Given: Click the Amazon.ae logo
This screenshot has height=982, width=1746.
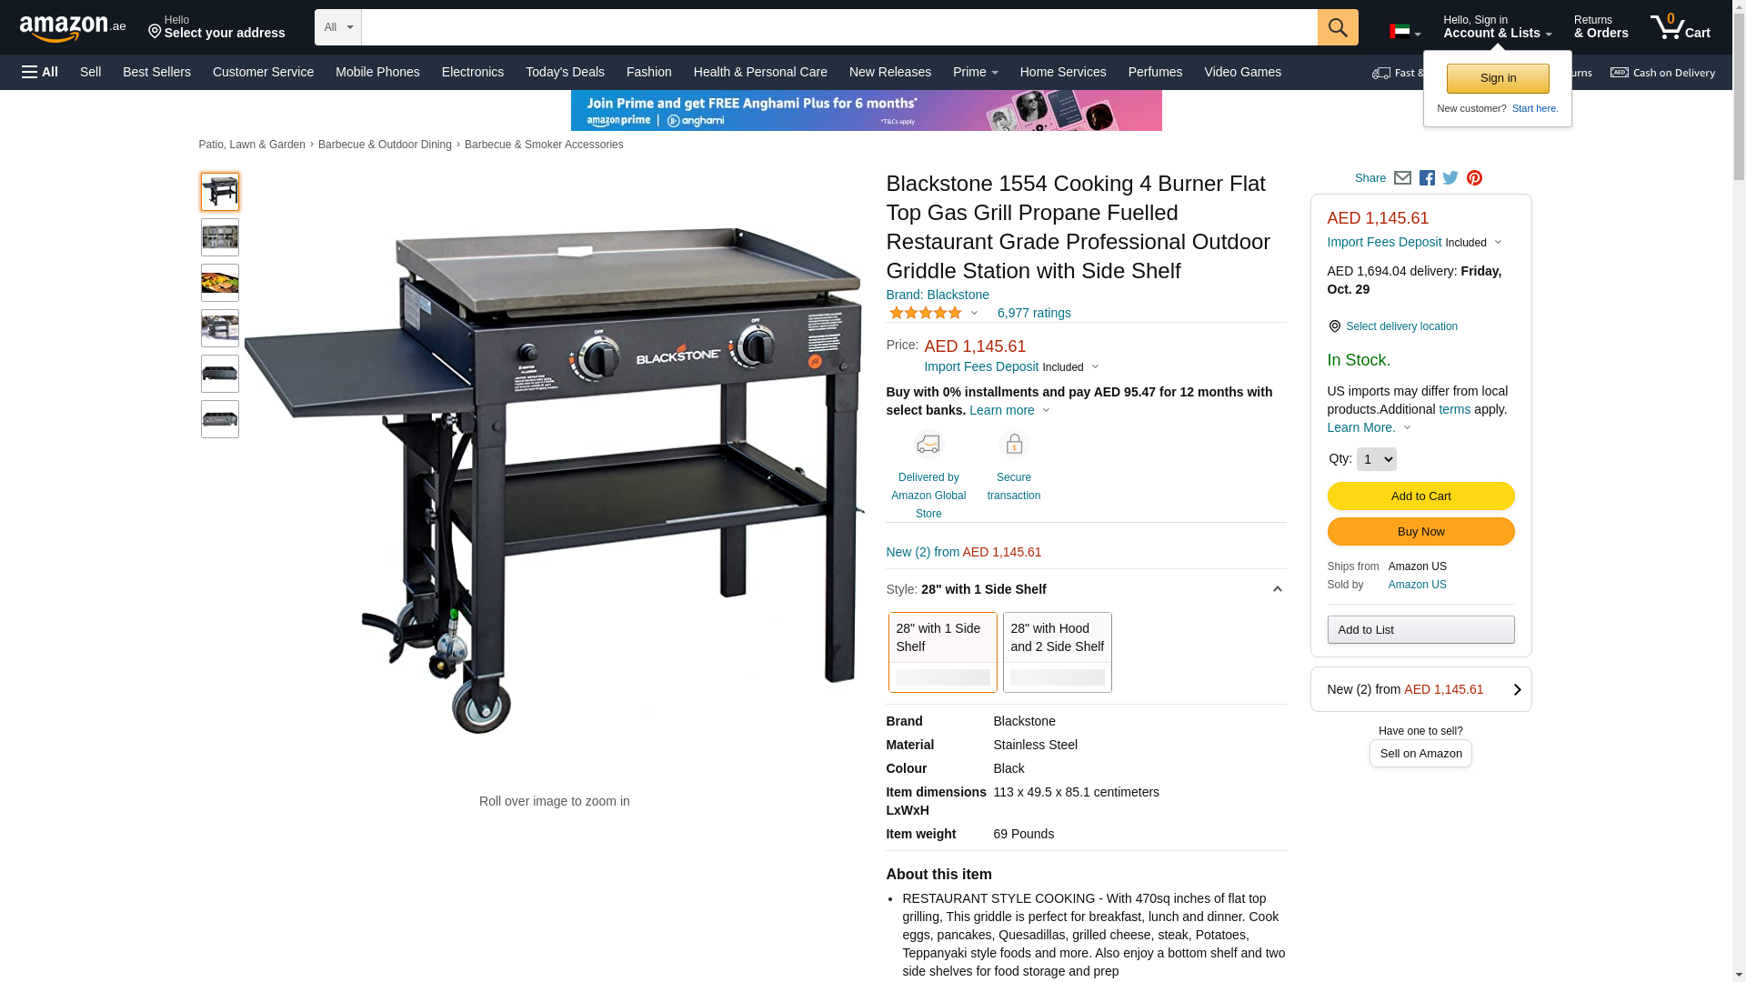Looking at the screenshot, I should [x=73, y=28].
